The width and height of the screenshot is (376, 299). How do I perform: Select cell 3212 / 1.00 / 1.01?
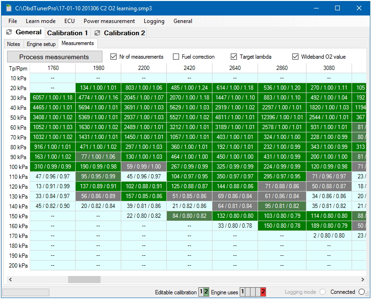(x=189, y=127)
